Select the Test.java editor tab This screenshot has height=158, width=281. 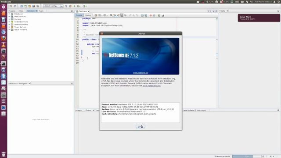(x=83, y=11)
